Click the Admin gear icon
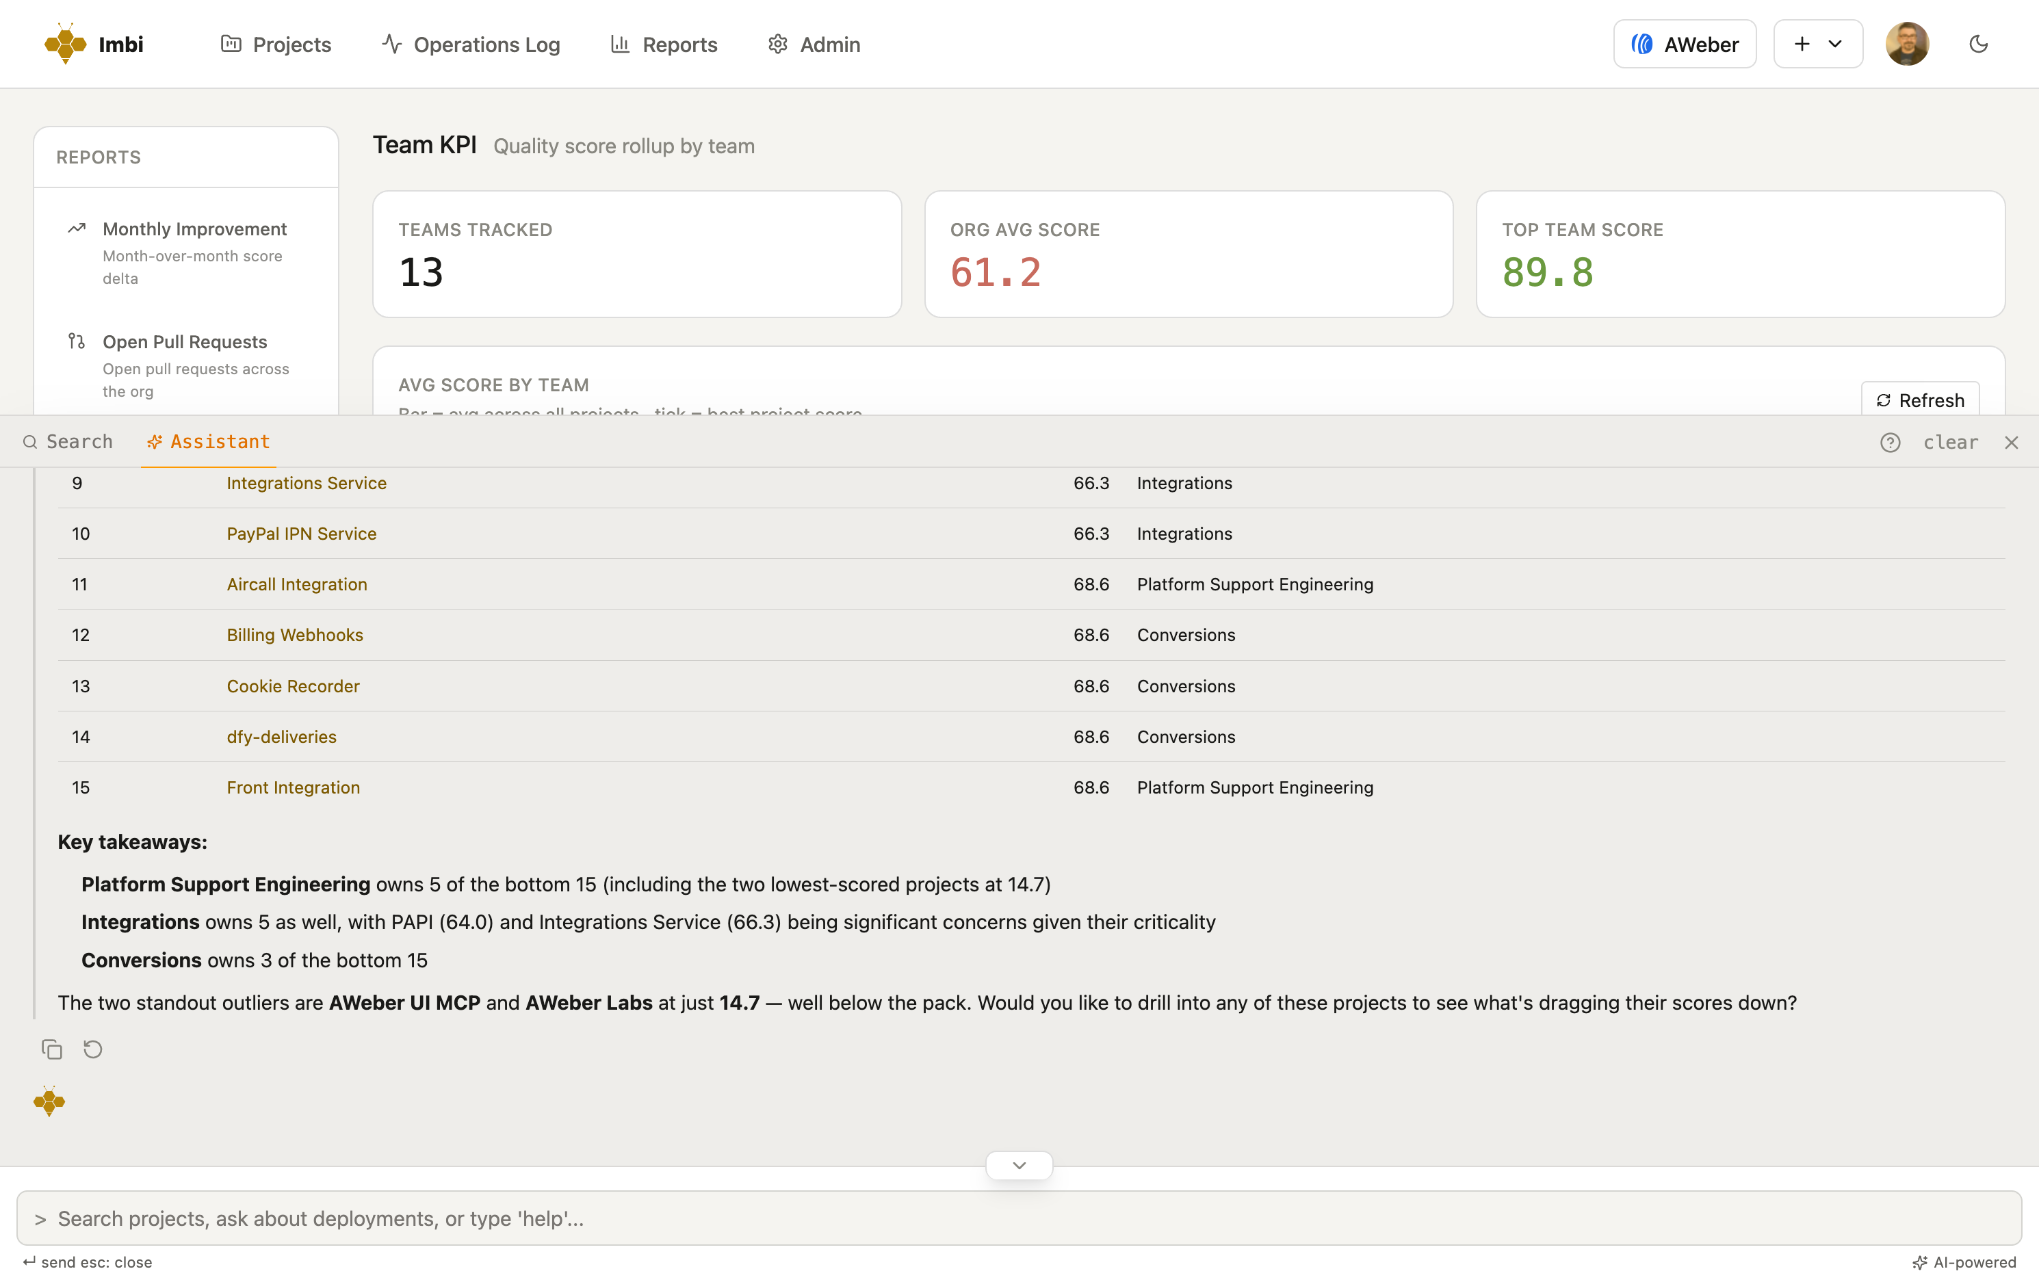The image size is (2039, 1282). pos(777,44)
